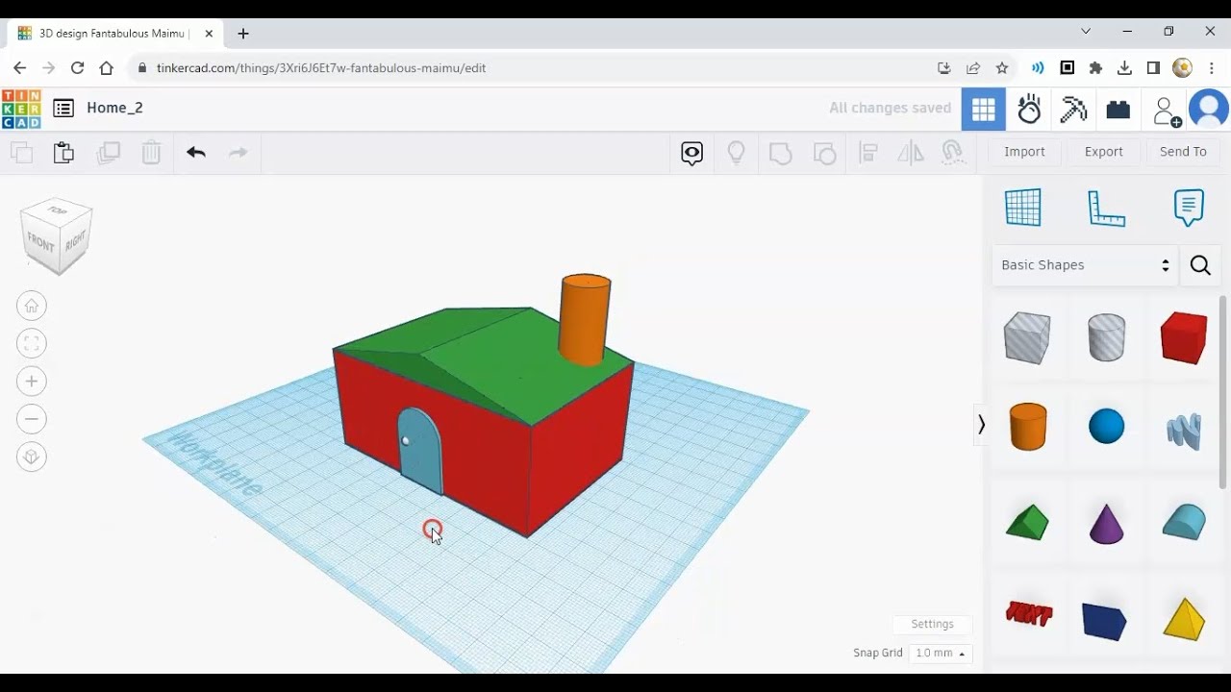This screenshot has width=1231, height=692.
Task: Click the browser address bar URL
Action: point(321,68)
